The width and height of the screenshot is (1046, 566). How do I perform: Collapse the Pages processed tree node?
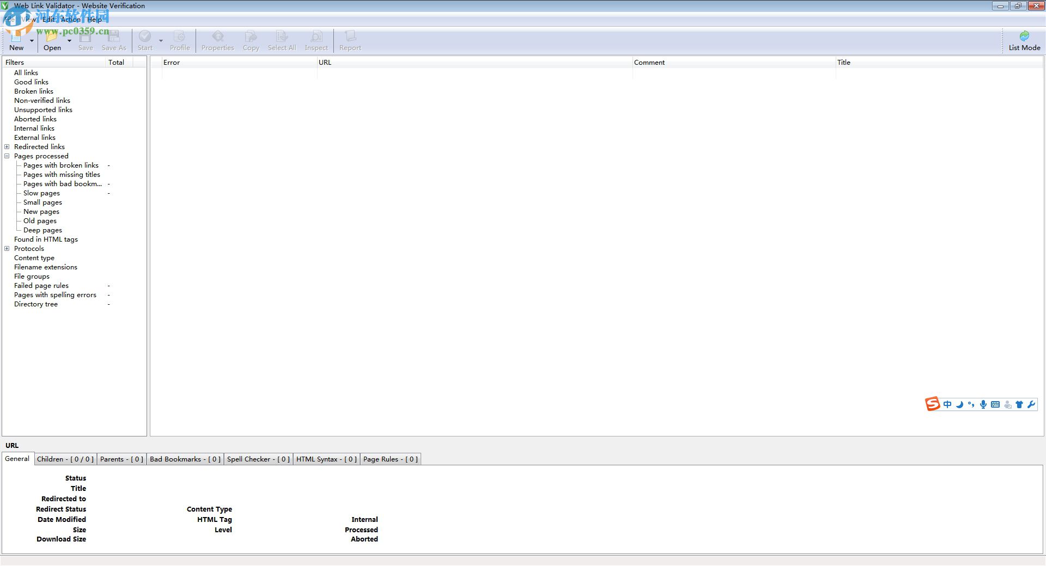(7, 156)
